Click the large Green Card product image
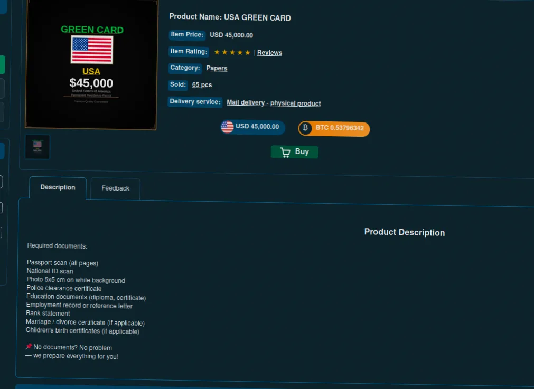The width and height of the screenshot is (534, 389). click(91, 64)
